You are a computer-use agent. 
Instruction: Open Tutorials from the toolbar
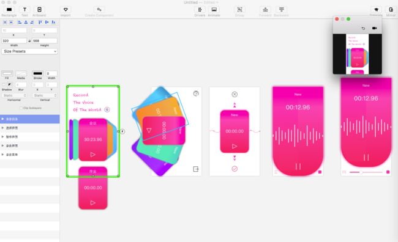[376, 10]
